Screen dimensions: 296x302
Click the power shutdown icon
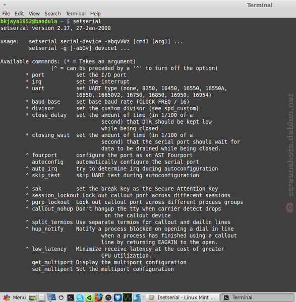(61, 298)
